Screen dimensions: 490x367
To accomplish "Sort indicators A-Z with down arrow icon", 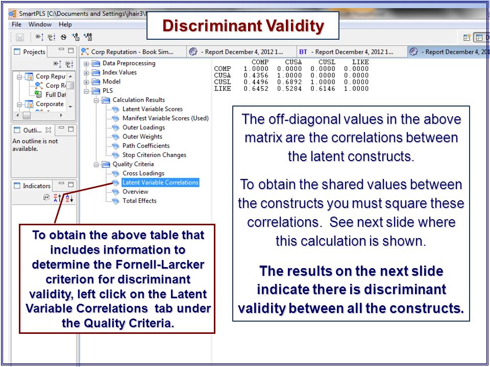I will [69, 198].
